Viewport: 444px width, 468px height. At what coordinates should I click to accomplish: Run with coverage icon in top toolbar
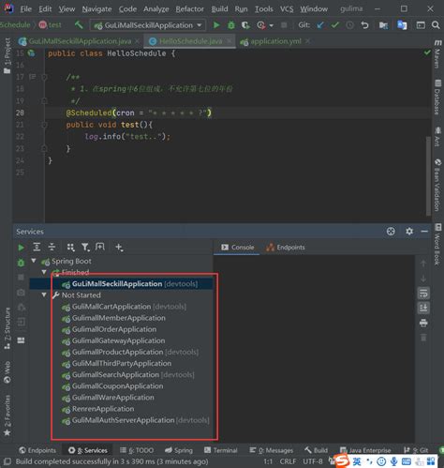[245, 25]
